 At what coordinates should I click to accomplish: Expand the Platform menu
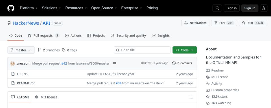(x=29, y=8)
